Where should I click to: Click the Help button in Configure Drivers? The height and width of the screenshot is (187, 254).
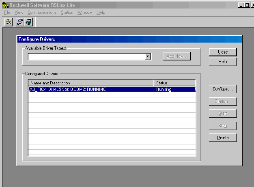223,62
